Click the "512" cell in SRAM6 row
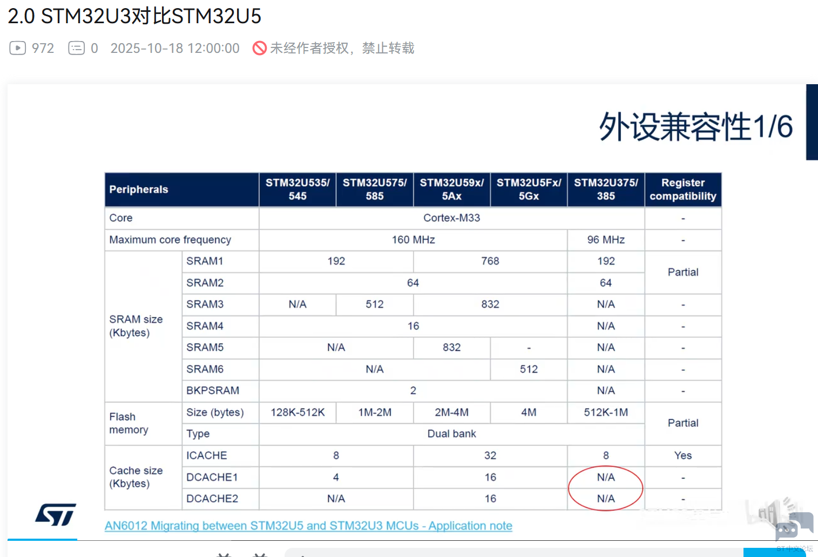This screenshot has height=557, width=818. click(x=529, y=369)
